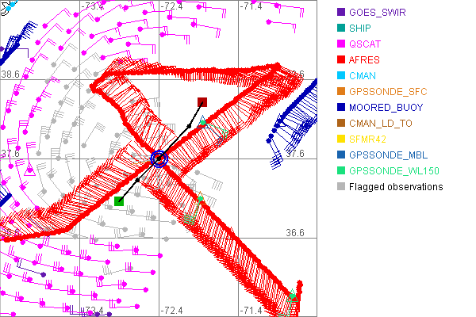
Task: Click the magenta QSCAT legend swatch
Action: (x=340, y=44)
